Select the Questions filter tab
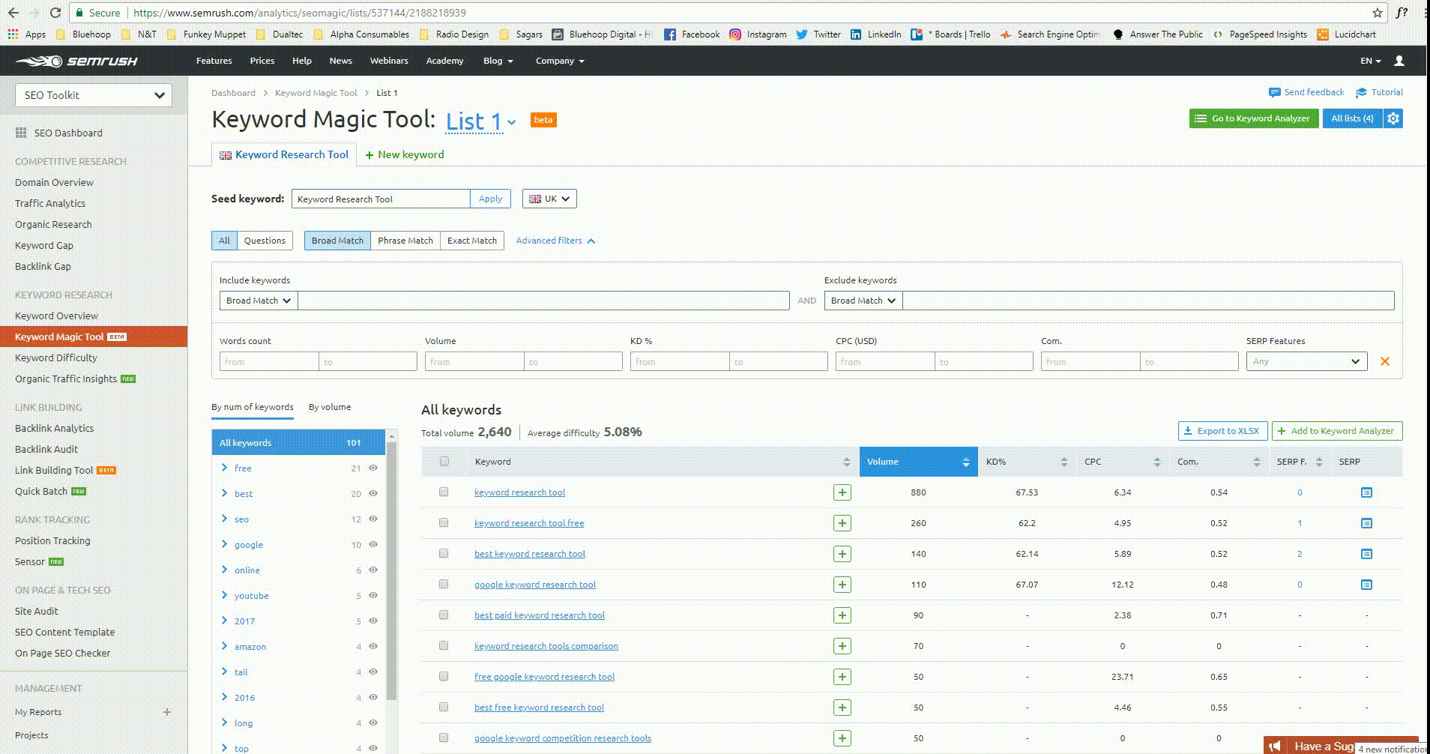 [x=265, y=241]
